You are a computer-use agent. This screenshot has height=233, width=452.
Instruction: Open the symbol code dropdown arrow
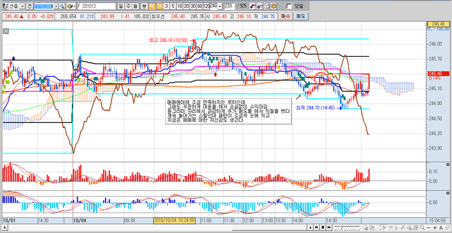point(56,6)
